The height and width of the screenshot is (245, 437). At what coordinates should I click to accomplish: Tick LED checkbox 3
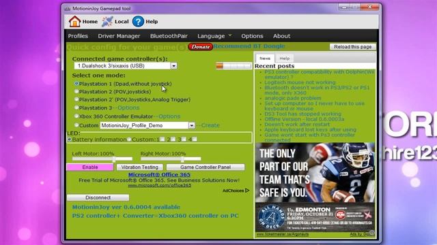pyautogui.click(x=184, y=139)
